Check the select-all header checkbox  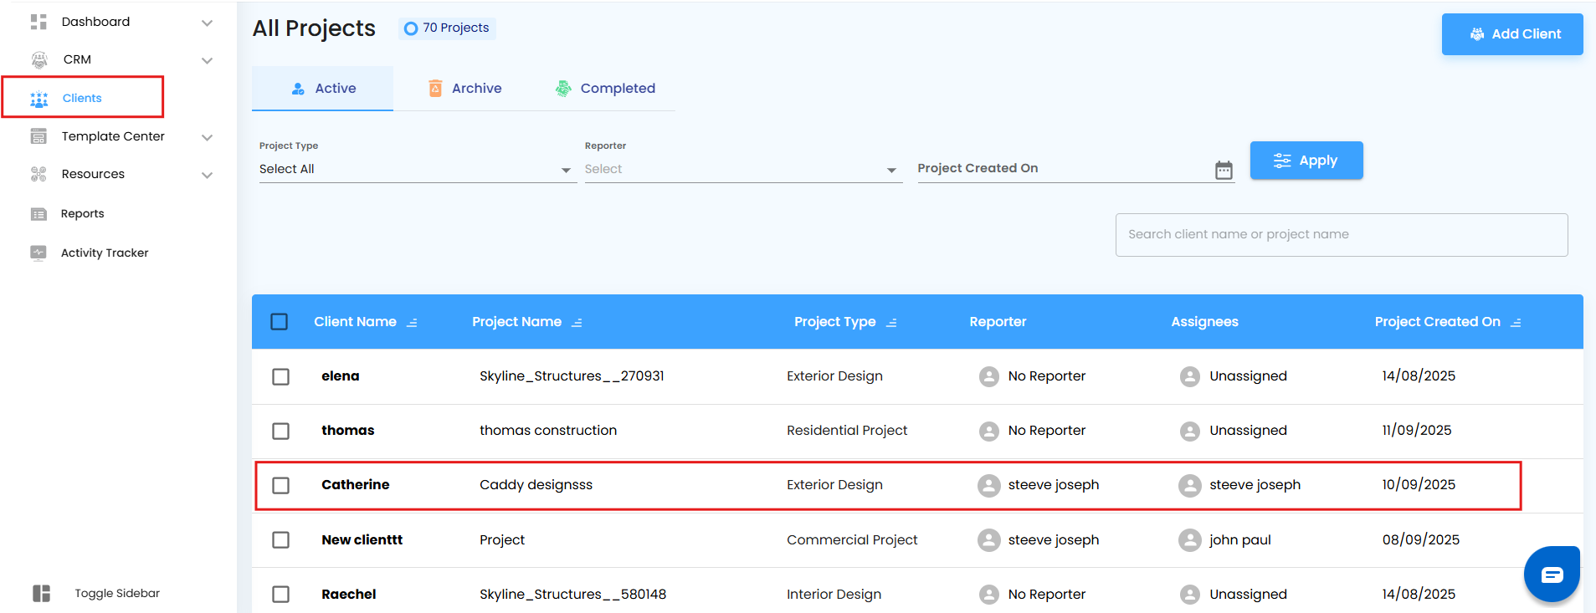pyautogui.click(x=280, y=322)
